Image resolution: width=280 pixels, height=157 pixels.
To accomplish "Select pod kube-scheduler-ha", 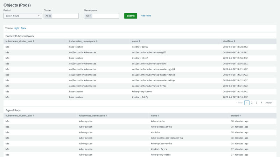I will (161, 127).
